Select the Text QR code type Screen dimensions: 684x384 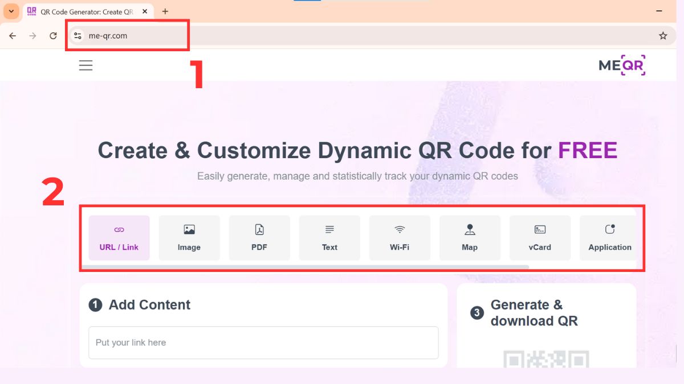(x=329, y=237)
